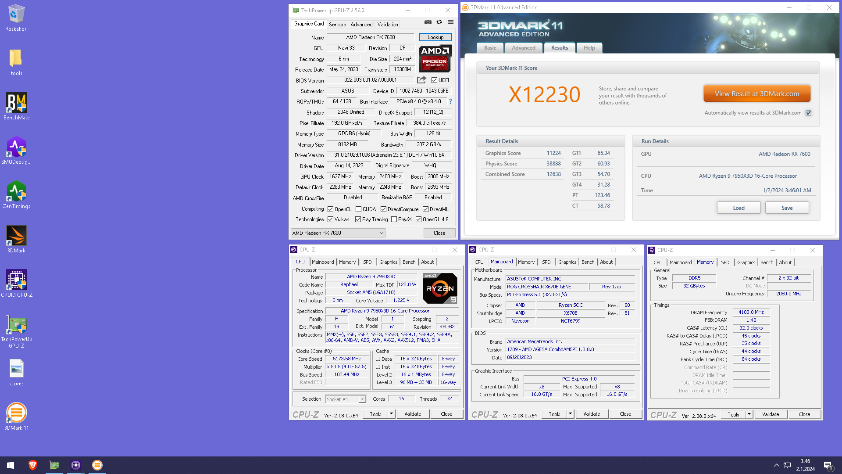Expand Tools arrow in CPU window
The width and height of the screenshot is (842, 474).
pos(391,414)
